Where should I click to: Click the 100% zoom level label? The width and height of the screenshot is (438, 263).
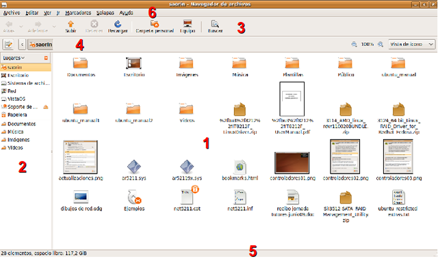367,44
